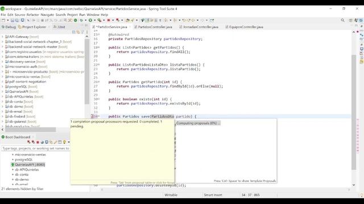This screenshot has width=364, height=204.
Task: Select sb-demo in Boot Dashboard list
Action: [x=22, y=180]
